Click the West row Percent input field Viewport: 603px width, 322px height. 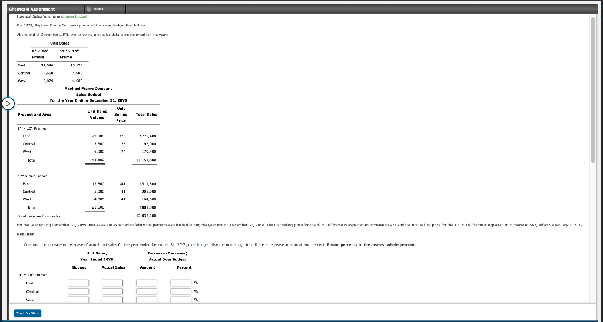coord(181,299)
